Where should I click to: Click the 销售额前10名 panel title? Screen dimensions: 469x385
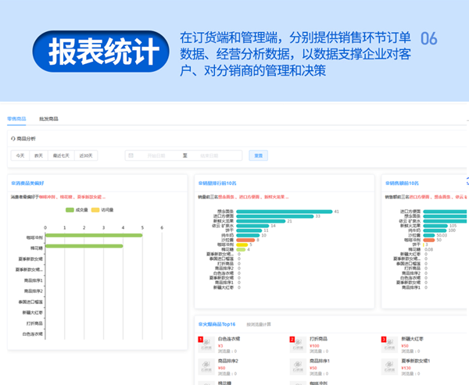point(402,183)
